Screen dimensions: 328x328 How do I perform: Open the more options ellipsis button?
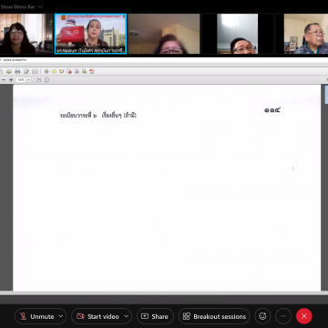283,316
